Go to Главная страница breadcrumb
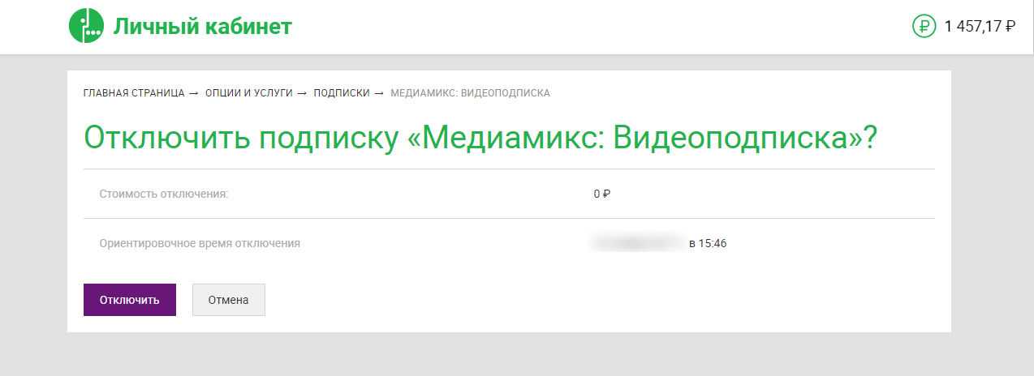1034x376 pixels. click(134, 93)
